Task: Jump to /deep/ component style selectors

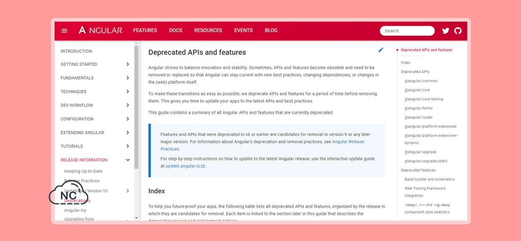Action: 427,209
